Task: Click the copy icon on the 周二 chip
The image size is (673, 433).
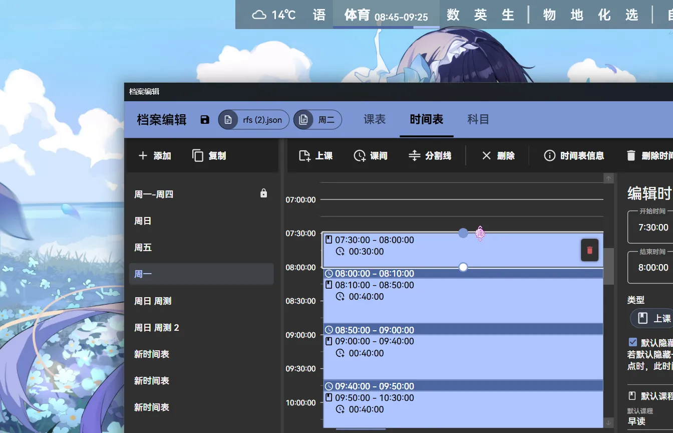Action: point(303,119)
